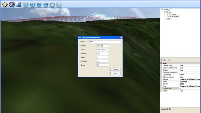Click the landscape picture toolbar icon
This screenshot has width=201, height=113.
pyautogui.click(x=18, y=5)
